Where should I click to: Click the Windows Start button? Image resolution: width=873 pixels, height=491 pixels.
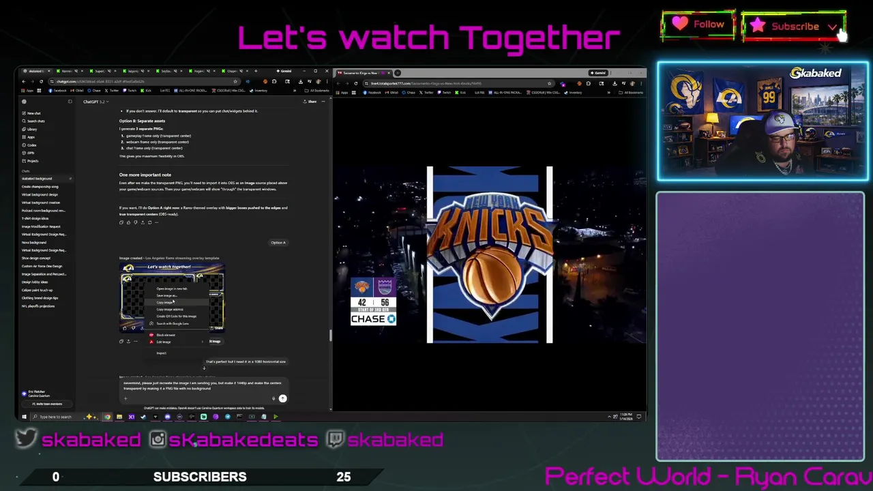(24, 417)
